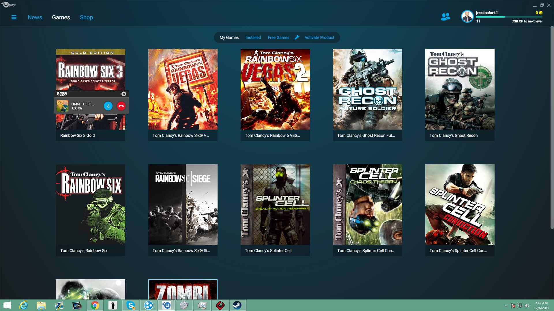Open original Tom Clancy's Rainbow Six cover
Image resolution: width=554 pixels, height=311 pixels.
(91, 204)
